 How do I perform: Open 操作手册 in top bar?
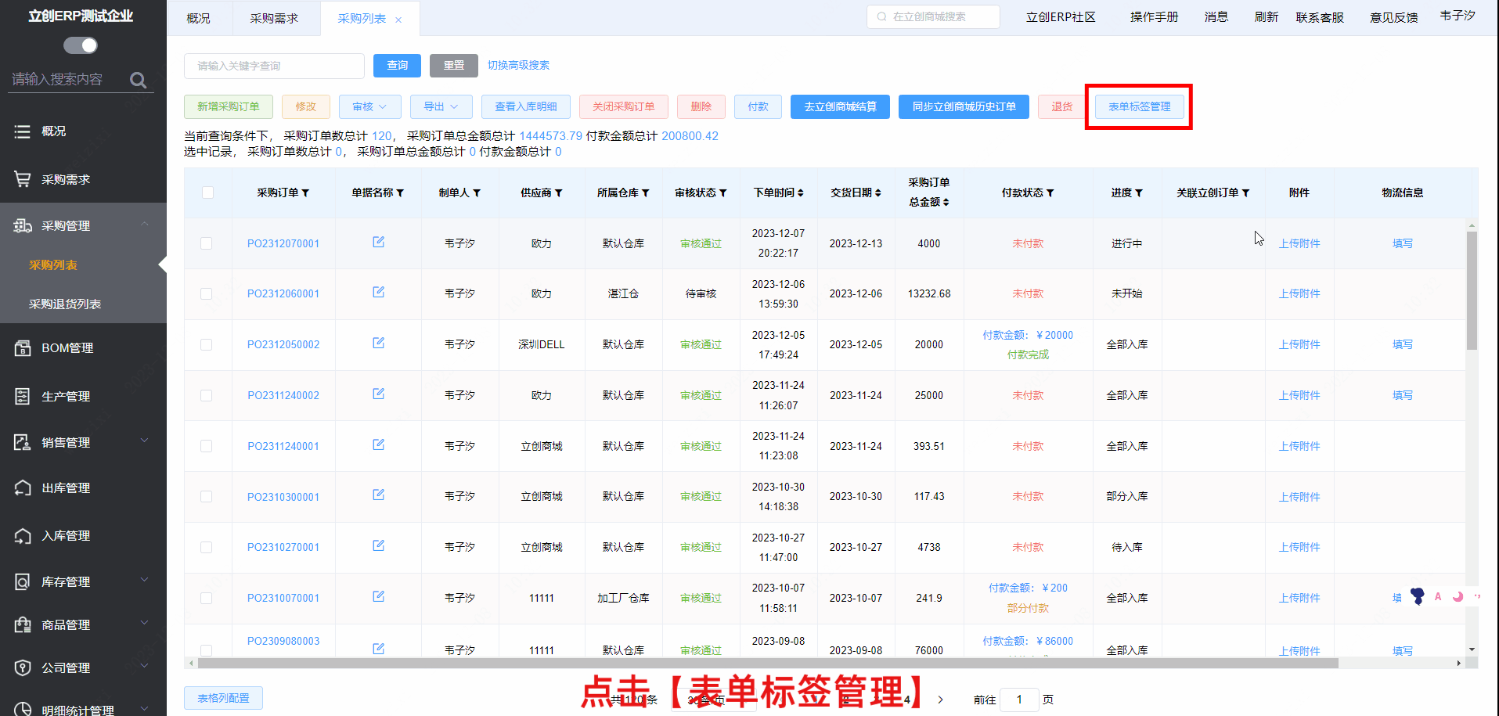1154,17
